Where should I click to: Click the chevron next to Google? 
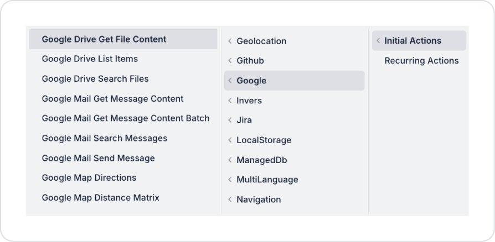230,81
